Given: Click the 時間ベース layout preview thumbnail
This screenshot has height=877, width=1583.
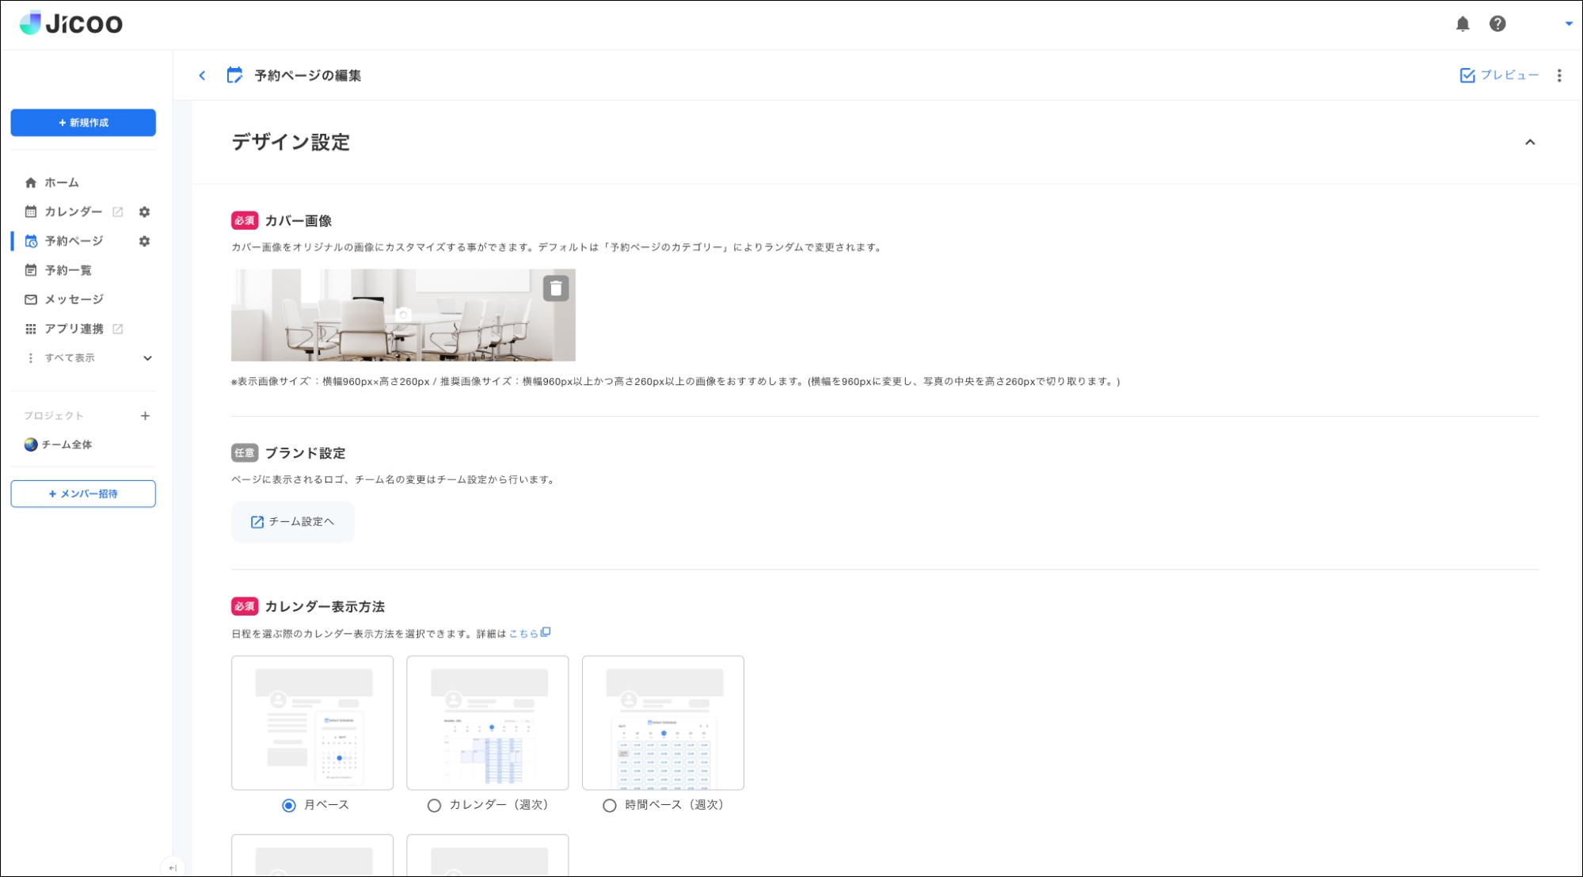Looking at the screenshot, I should coord(663,722).
